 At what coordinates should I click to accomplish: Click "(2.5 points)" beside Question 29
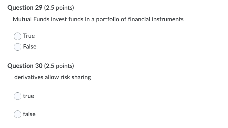coord(59,8)
